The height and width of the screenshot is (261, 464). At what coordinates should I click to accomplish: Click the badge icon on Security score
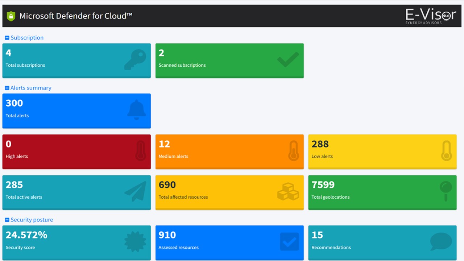click(x=135, y=242)
